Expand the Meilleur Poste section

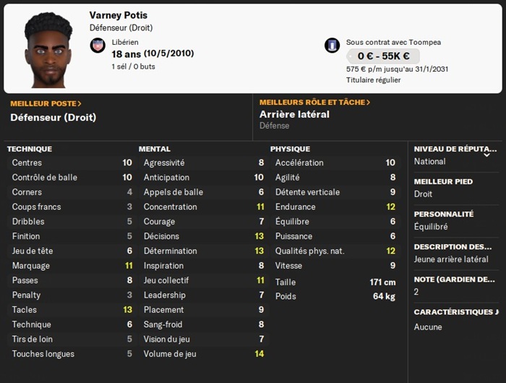tap(46, 104)
